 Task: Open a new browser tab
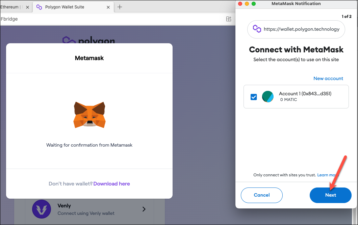[x=120, y=7]
